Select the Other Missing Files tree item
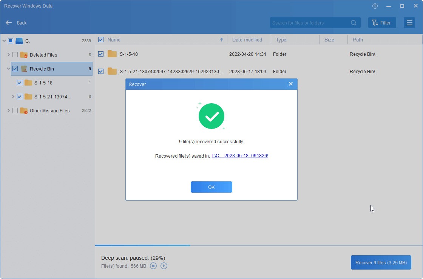Image resolution: width=423 pixels, height=279 pixels. click(x=49, y=111)
